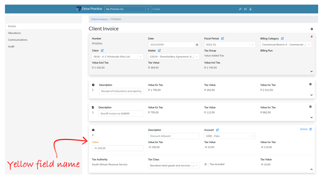
Task: Delete the Discount Allowed line item
Action: pos(306,129)
